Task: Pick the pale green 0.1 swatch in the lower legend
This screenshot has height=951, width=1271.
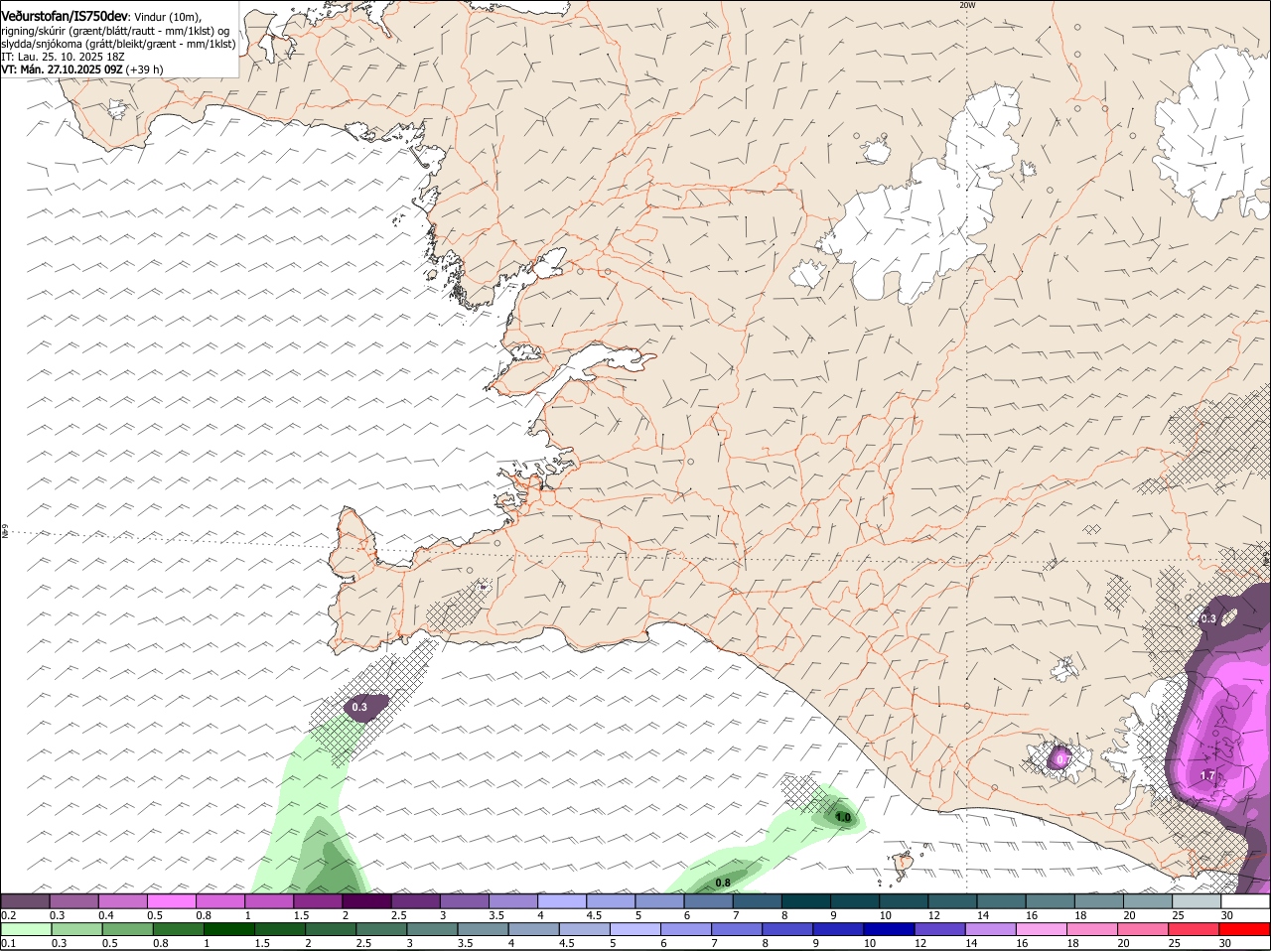Action: [x=26, y=929]
